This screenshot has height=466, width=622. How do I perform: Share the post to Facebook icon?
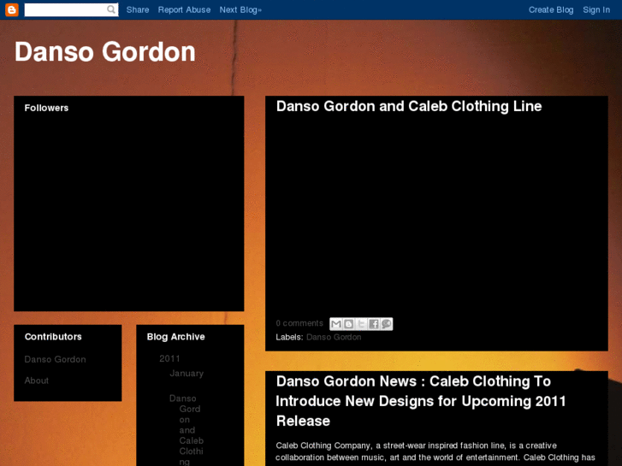[374, 324]
